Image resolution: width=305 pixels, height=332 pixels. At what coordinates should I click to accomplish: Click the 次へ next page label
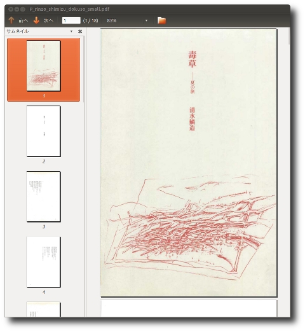click(48, 20)
